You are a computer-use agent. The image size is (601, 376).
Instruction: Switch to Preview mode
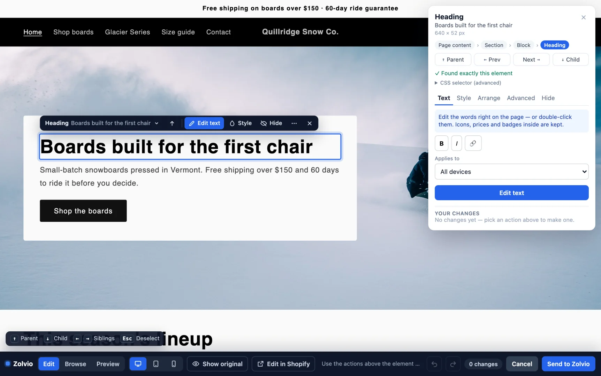pyautogui.click(x=108, y=364)
